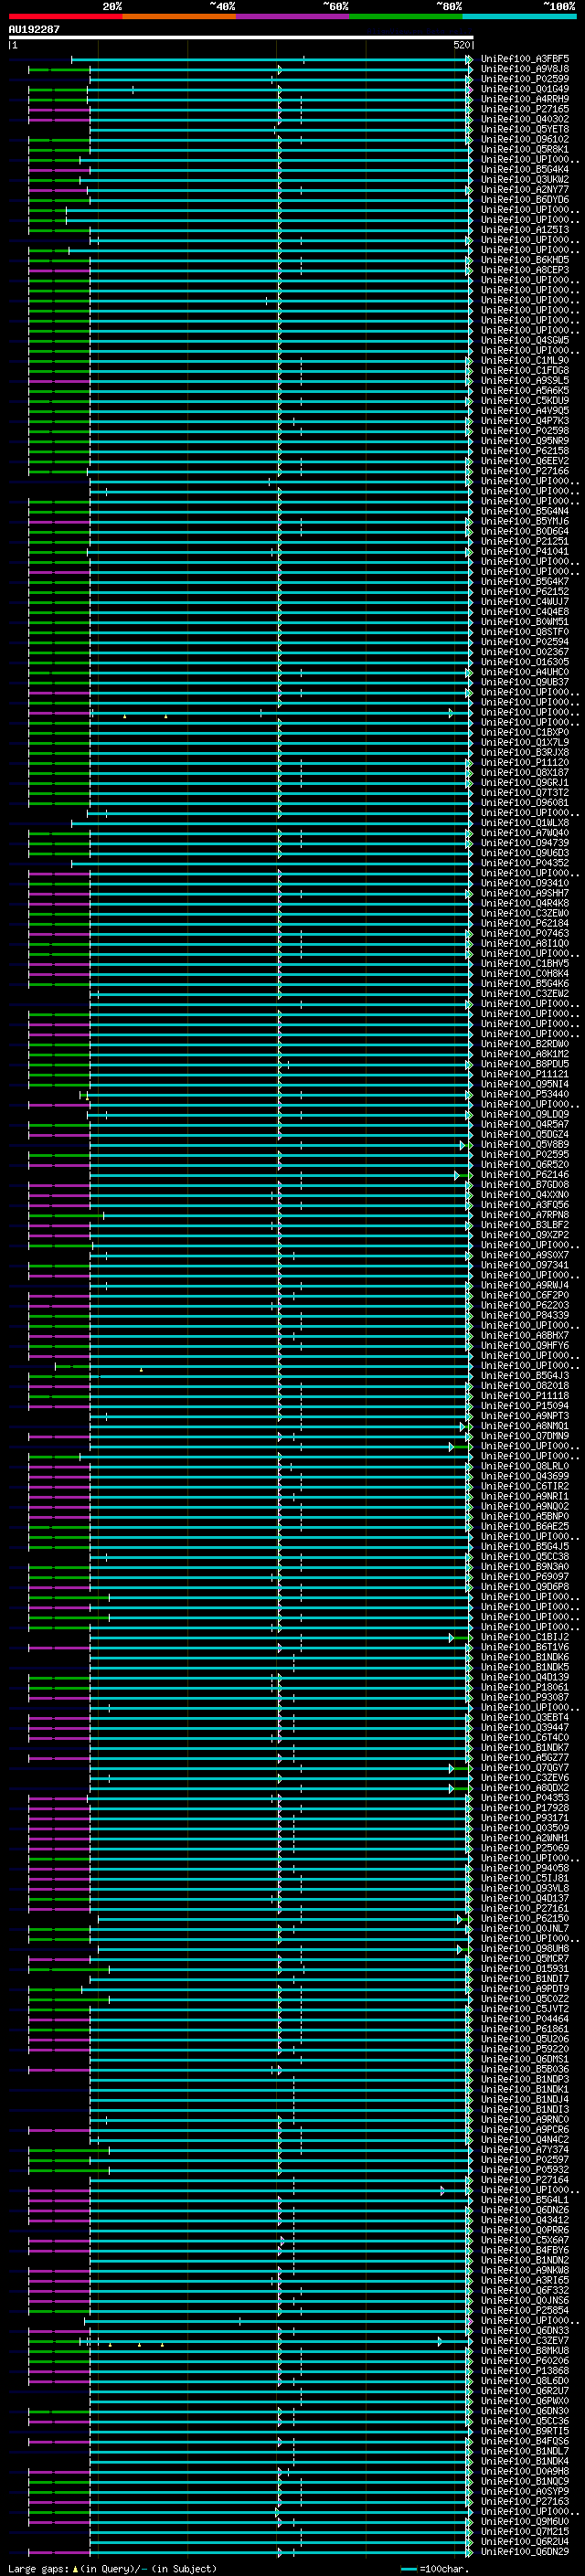The height and width of the screenshot is (2576, 585).
Task: Select hit label UniRef100_P62152
Action: pos(525,592)
